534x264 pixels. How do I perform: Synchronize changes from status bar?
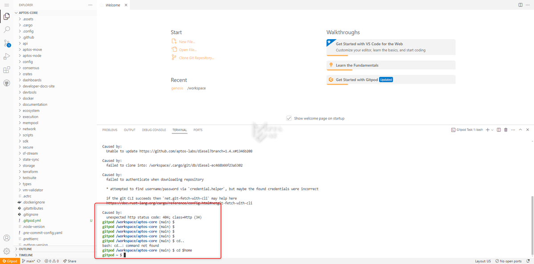40,261
